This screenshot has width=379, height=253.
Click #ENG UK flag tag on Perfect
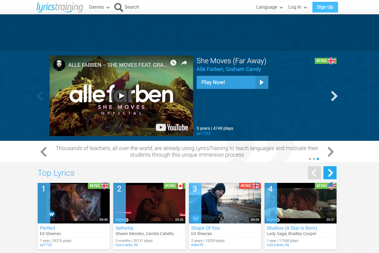pyautogui.click(x=99, y=186)
